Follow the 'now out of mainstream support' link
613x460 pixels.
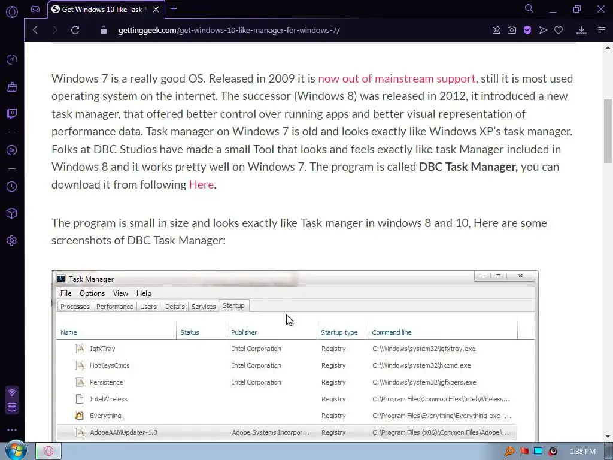click(x=396, y=78)
